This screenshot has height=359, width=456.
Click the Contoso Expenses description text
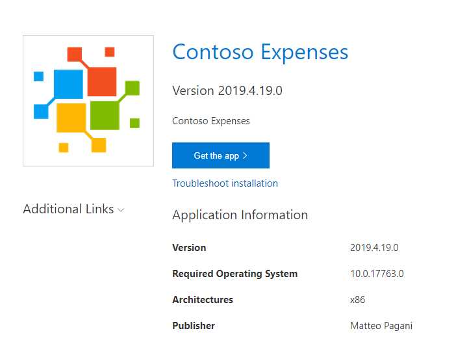211,121
